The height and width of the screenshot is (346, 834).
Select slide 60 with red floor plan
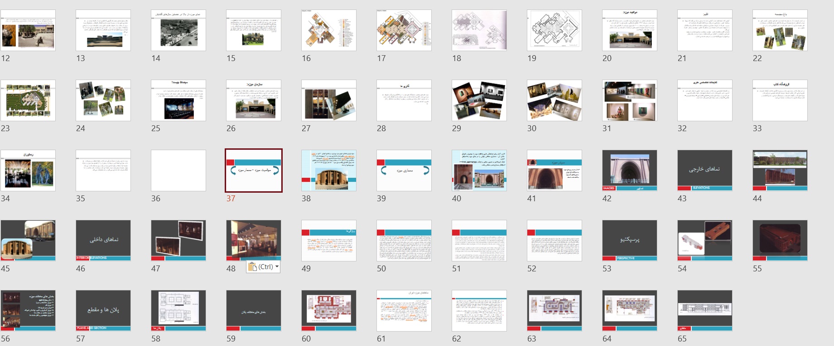pyautogui.click(x=328, y=311)
